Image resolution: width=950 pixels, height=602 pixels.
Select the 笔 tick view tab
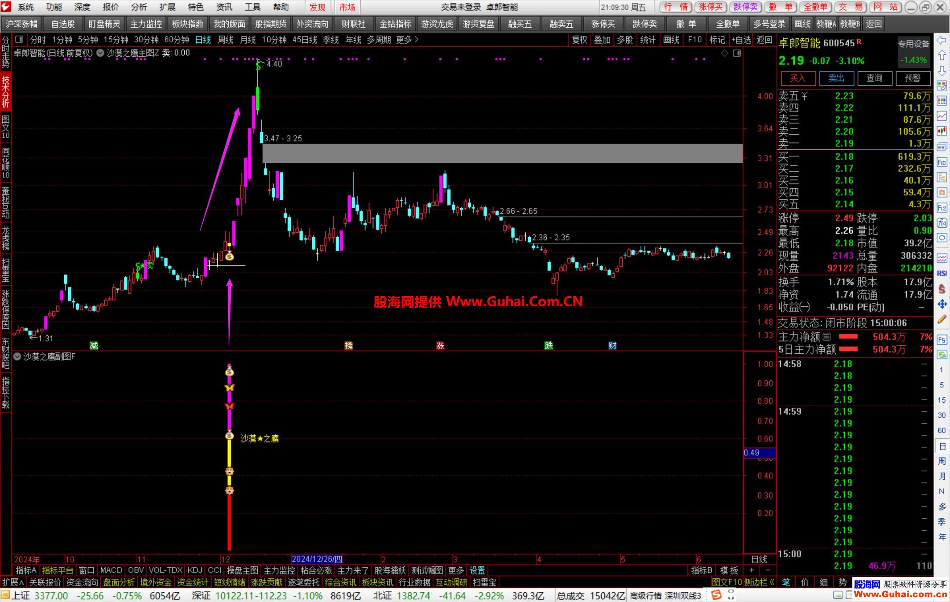pyautogui.click(x=786, y=582)
